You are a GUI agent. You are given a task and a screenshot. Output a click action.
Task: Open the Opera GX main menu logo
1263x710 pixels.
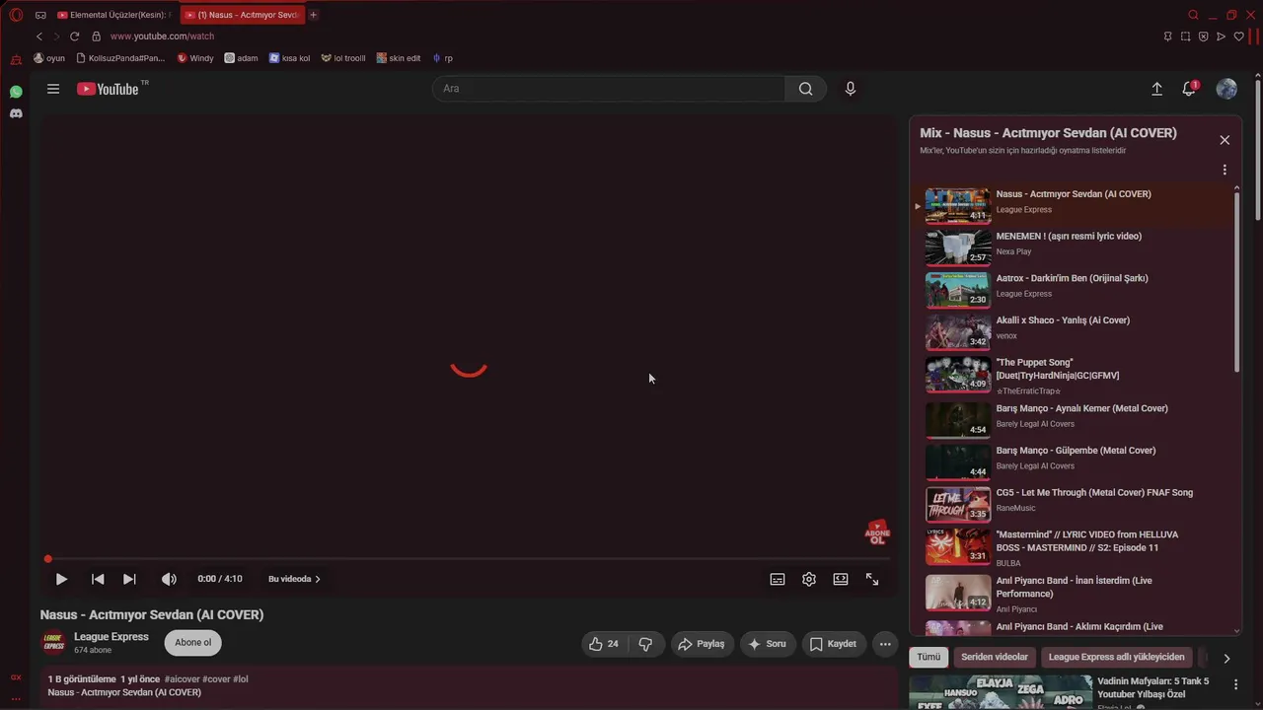16,15
